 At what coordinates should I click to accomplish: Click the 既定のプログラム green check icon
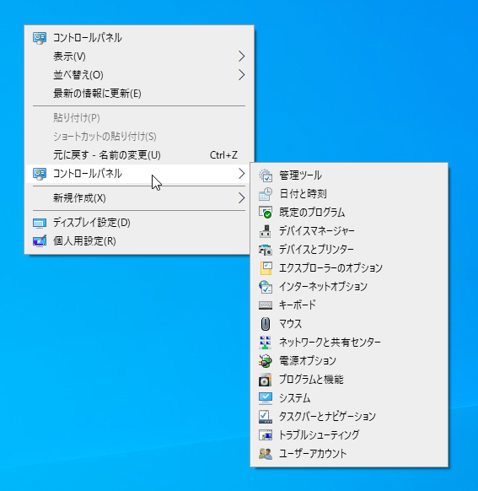pos(266,213)
